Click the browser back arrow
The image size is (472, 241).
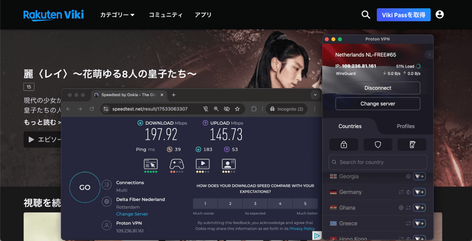coord(68,109)
